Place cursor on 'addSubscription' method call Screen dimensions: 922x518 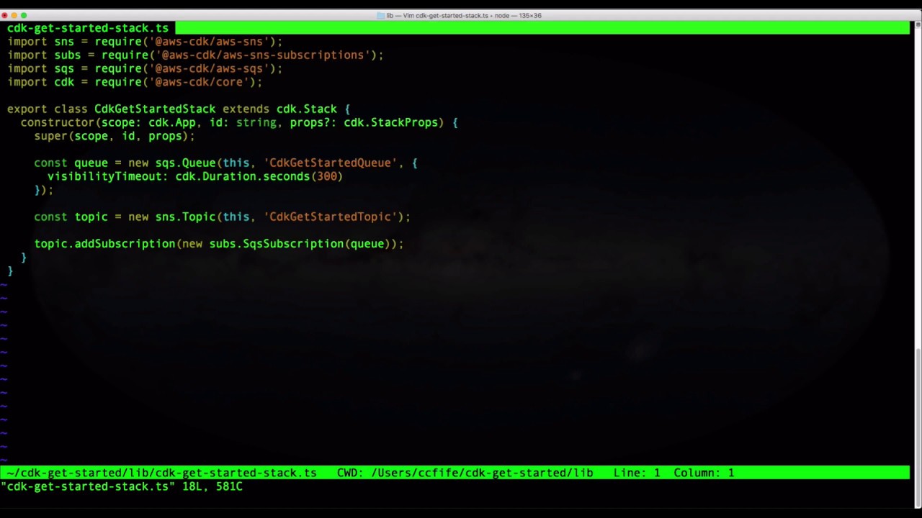point(125,244)
